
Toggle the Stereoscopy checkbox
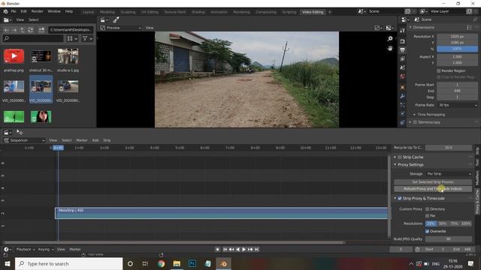(415, 122)
